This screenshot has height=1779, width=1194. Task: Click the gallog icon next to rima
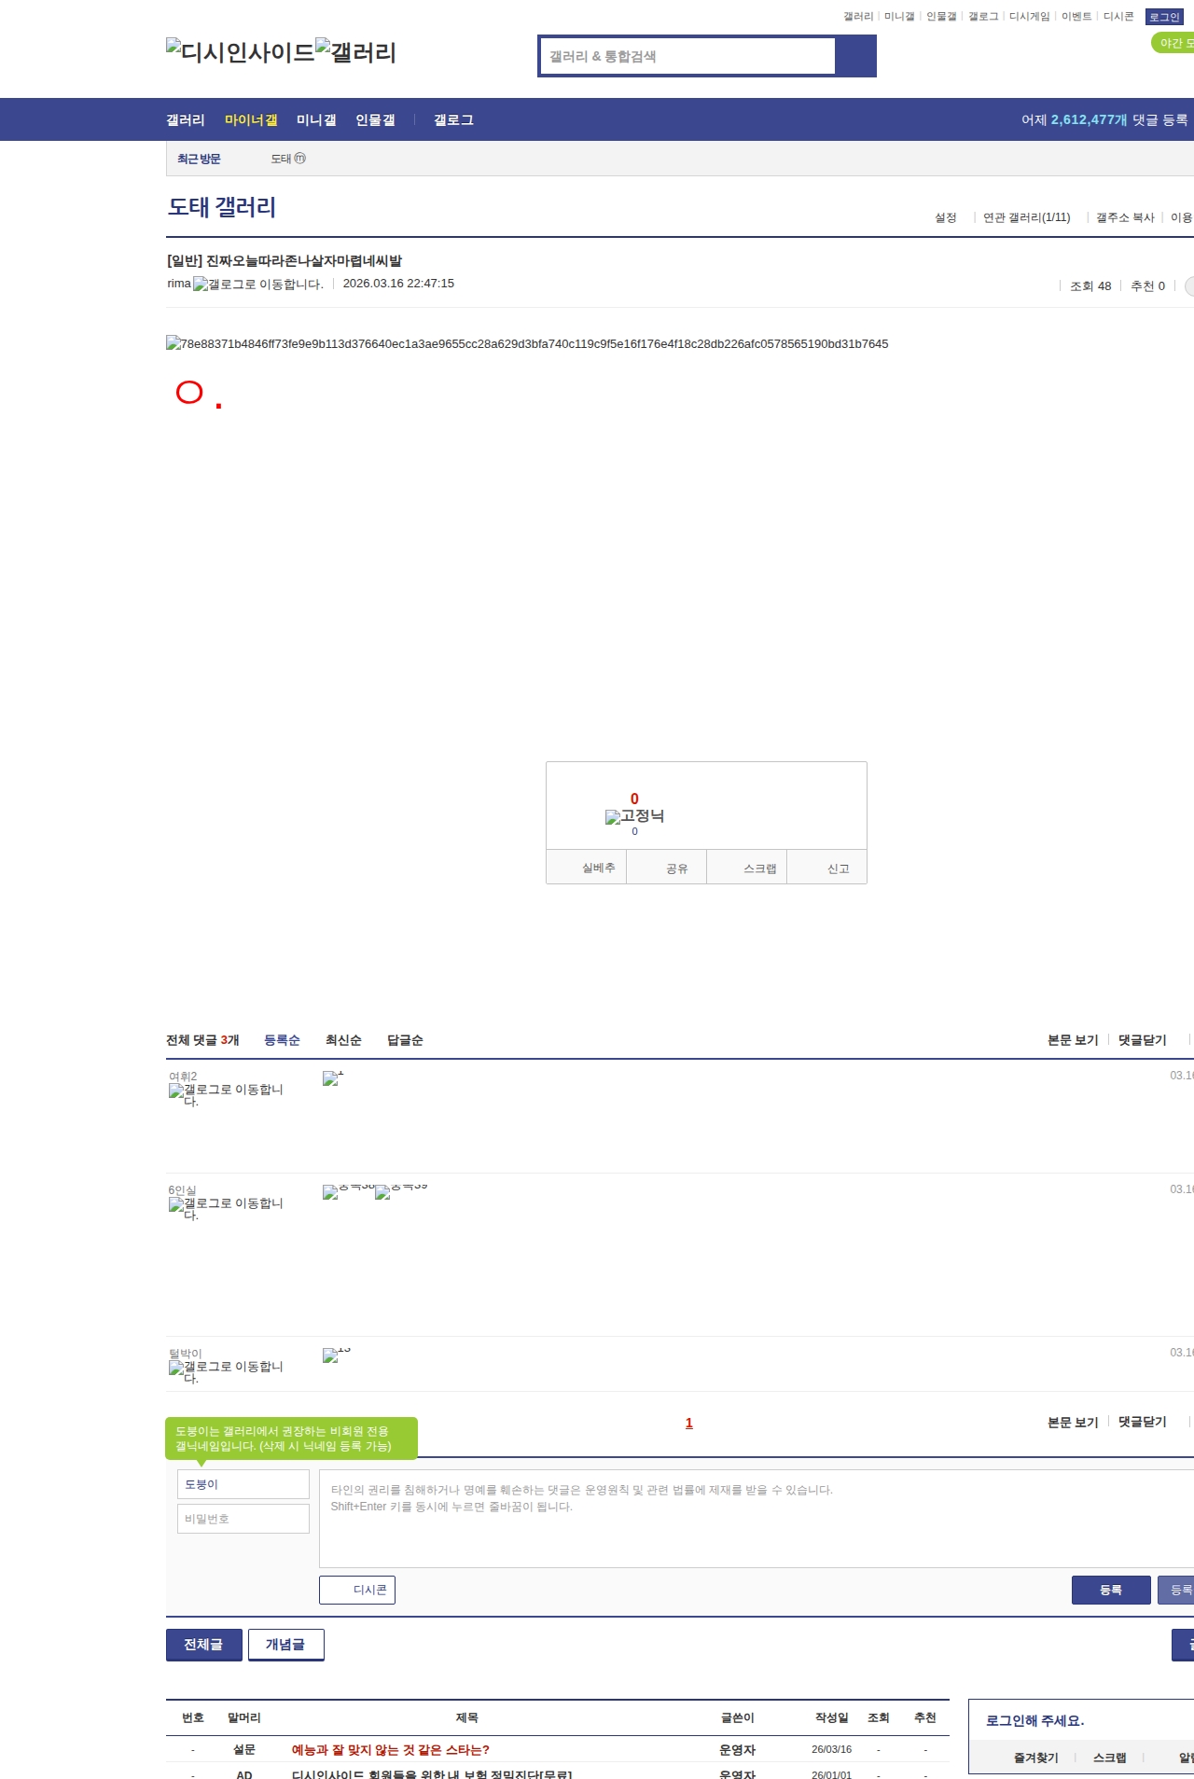[257, 285]
